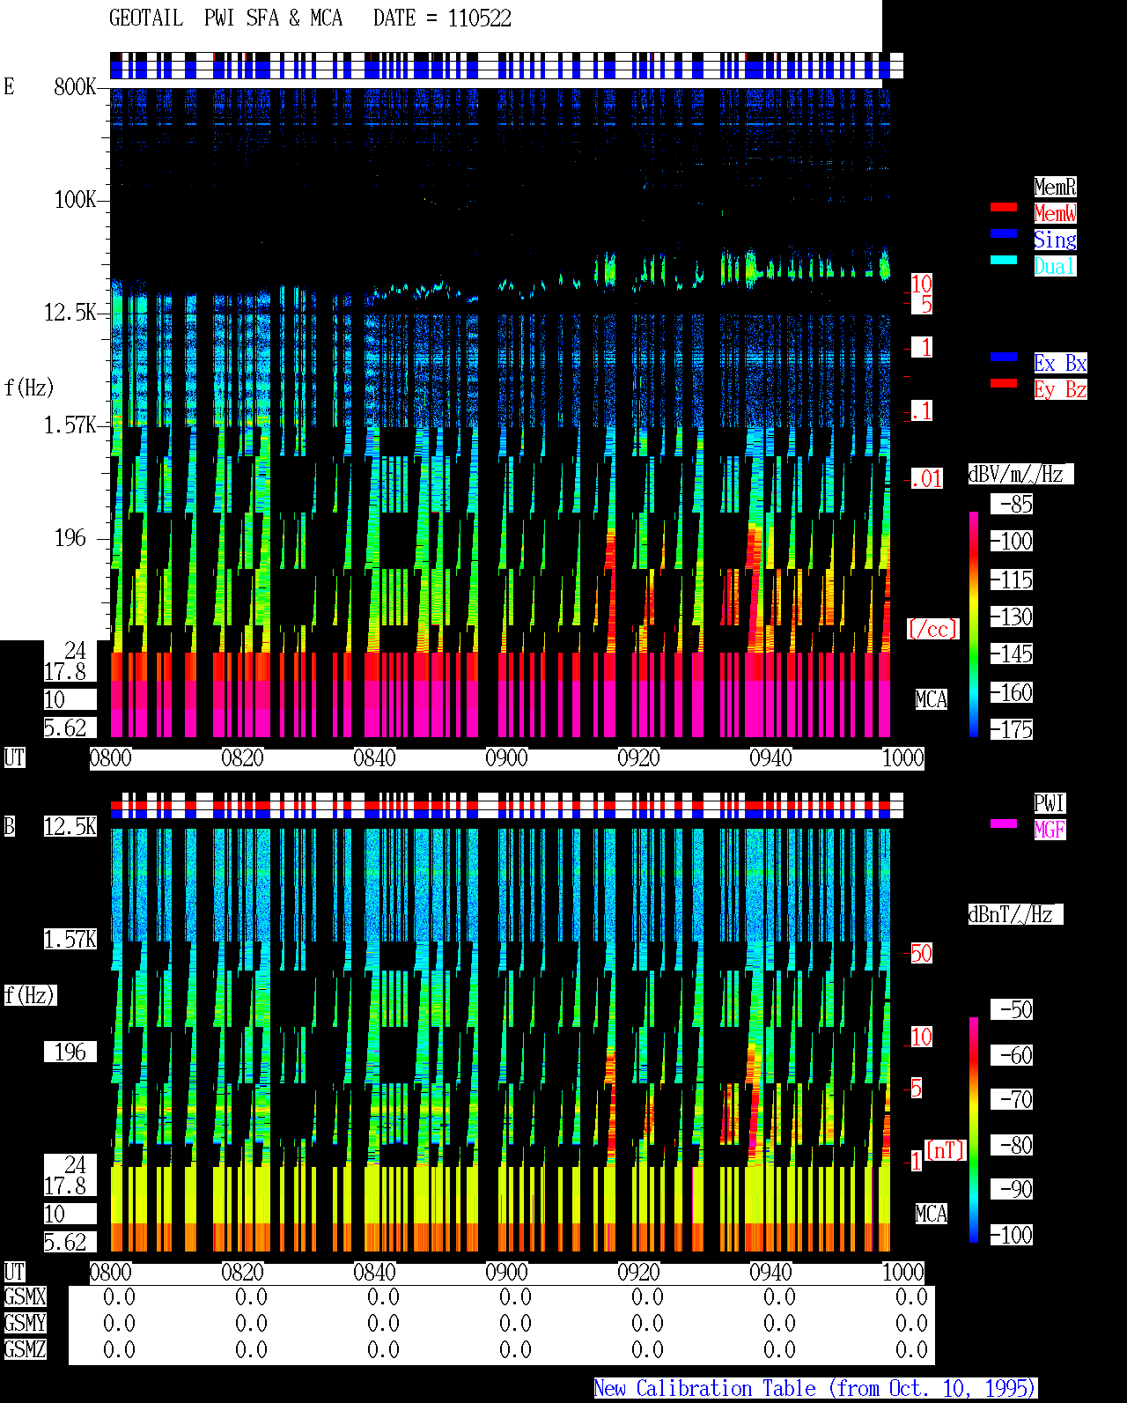Click the 0840 UT label on the B panel time axis
The width and height of the screenshot is (1127, 1403).
374,1272
